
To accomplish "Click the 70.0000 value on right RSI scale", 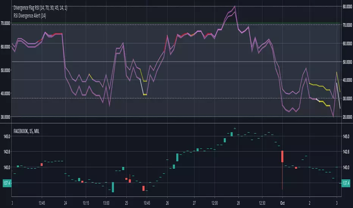I will point(347,25).
